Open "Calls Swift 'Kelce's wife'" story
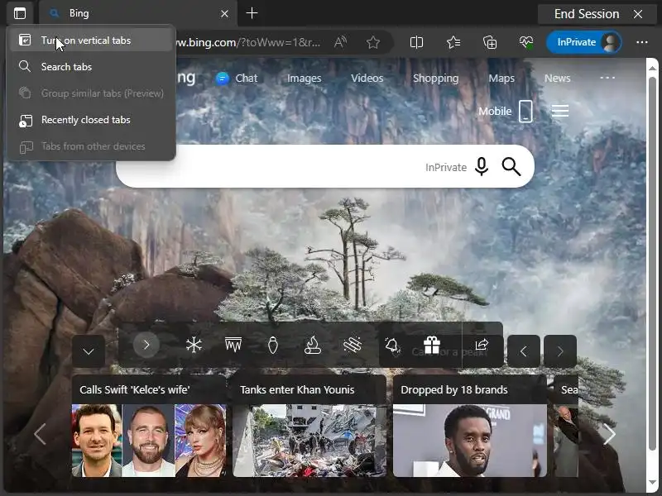This screenshot has width=662, height=496. pos(149,427)
